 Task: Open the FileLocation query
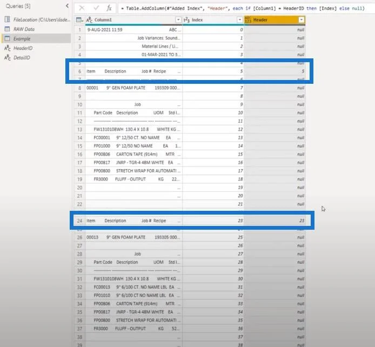click(x=37, y=19)
